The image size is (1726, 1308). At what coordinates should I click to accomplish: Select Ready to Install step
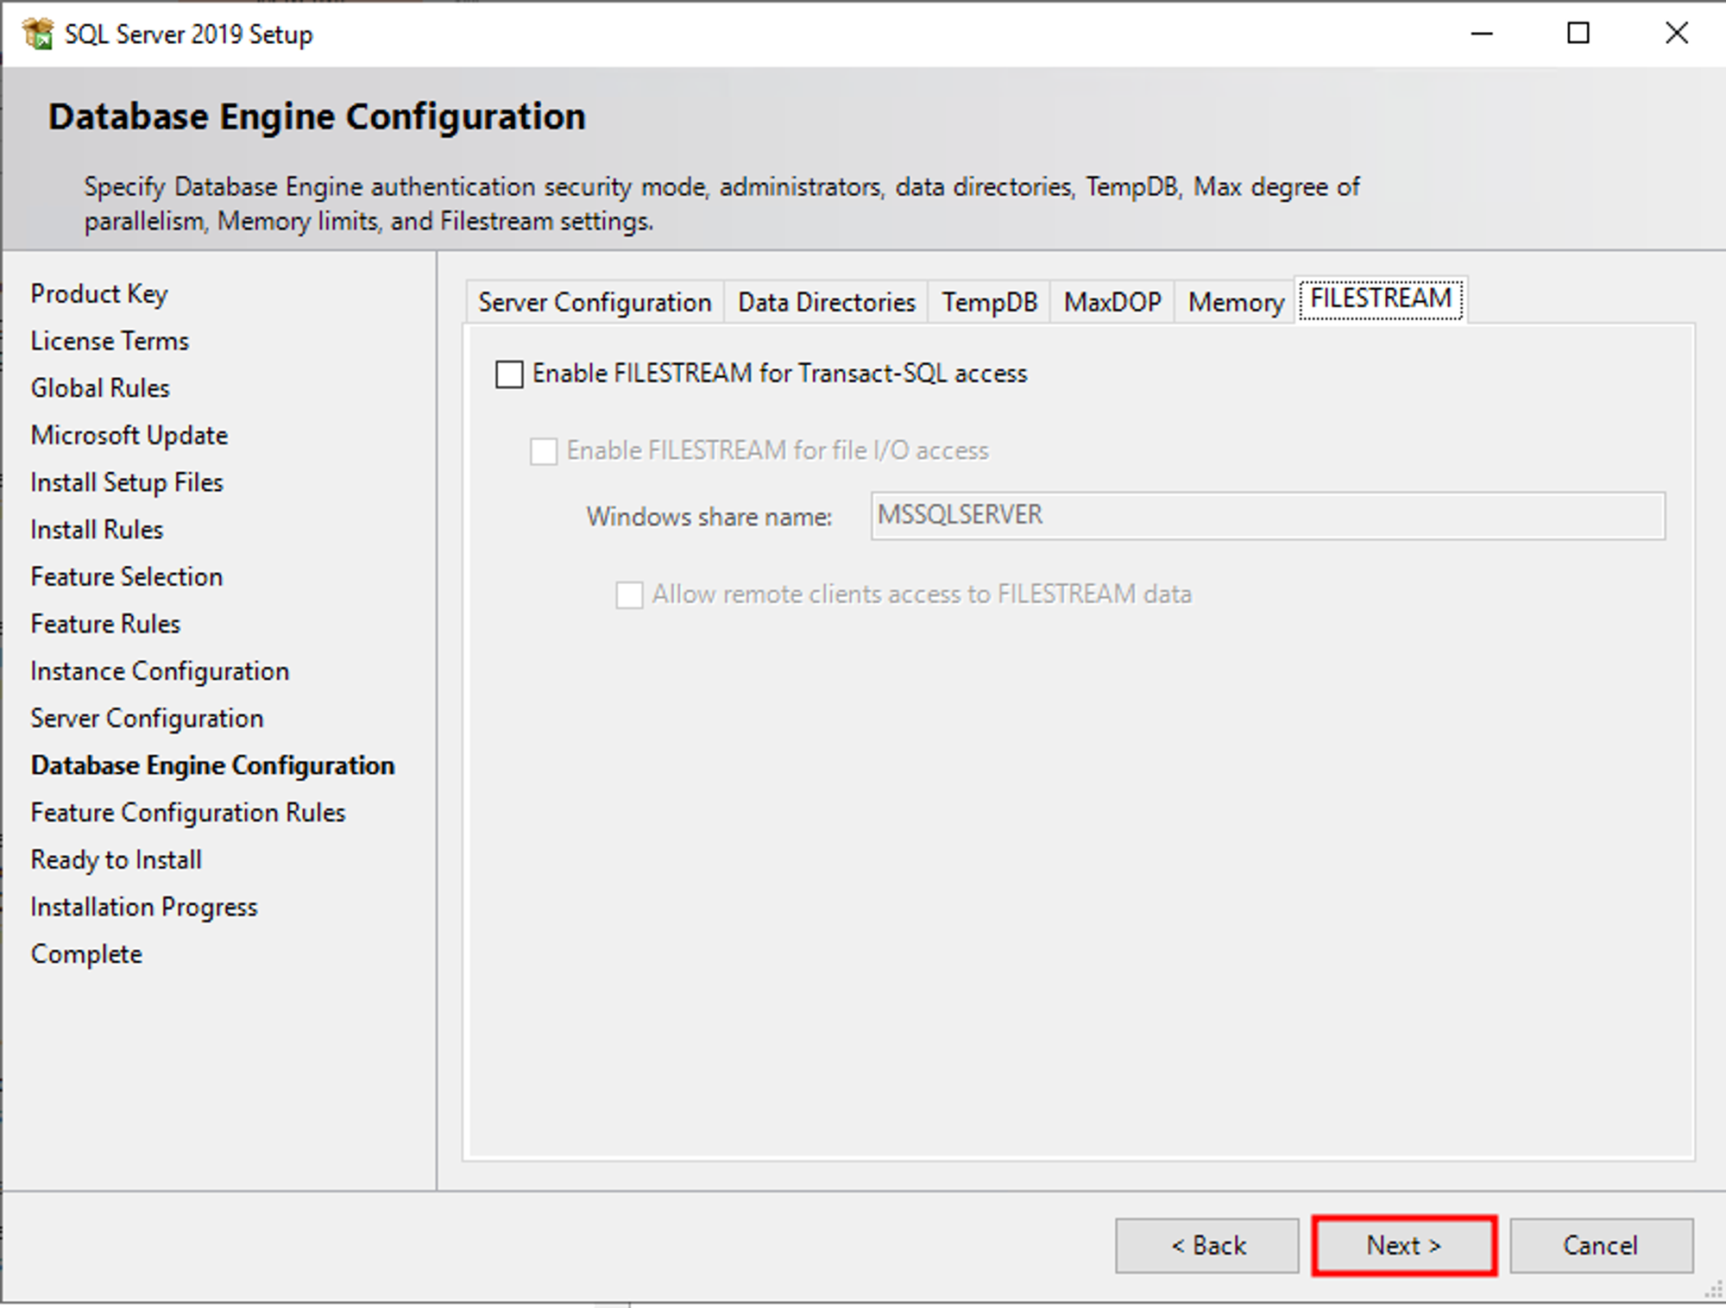coord(116,859)
